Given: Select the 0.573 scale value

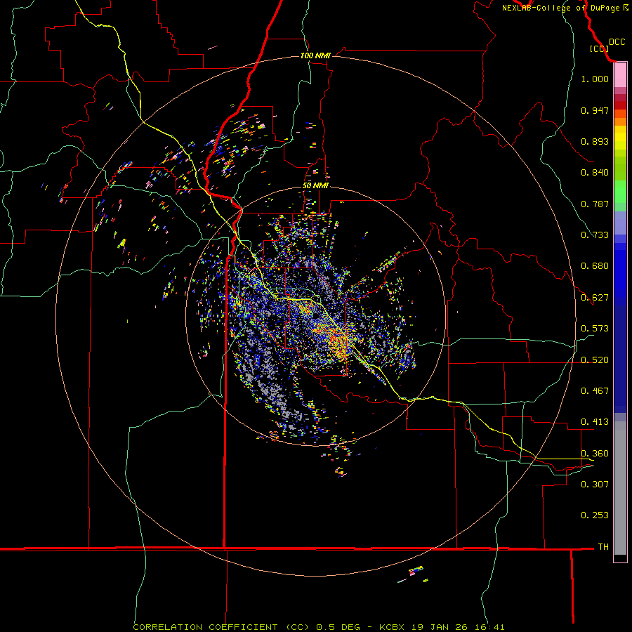Looking at the screenshot, I should coord(595,329).
